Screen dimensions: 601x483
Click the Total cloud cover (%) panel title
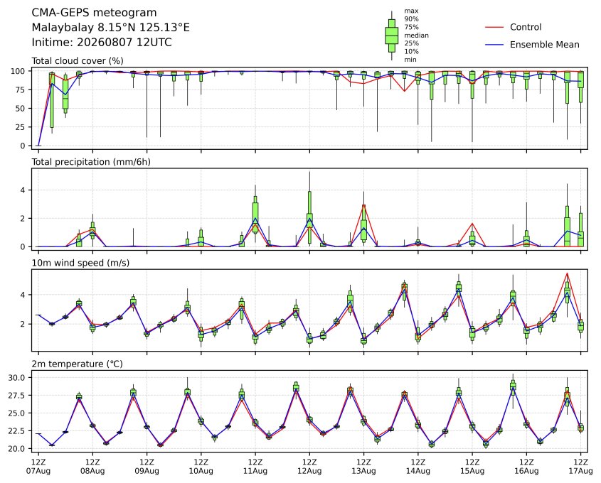(78, 61)
